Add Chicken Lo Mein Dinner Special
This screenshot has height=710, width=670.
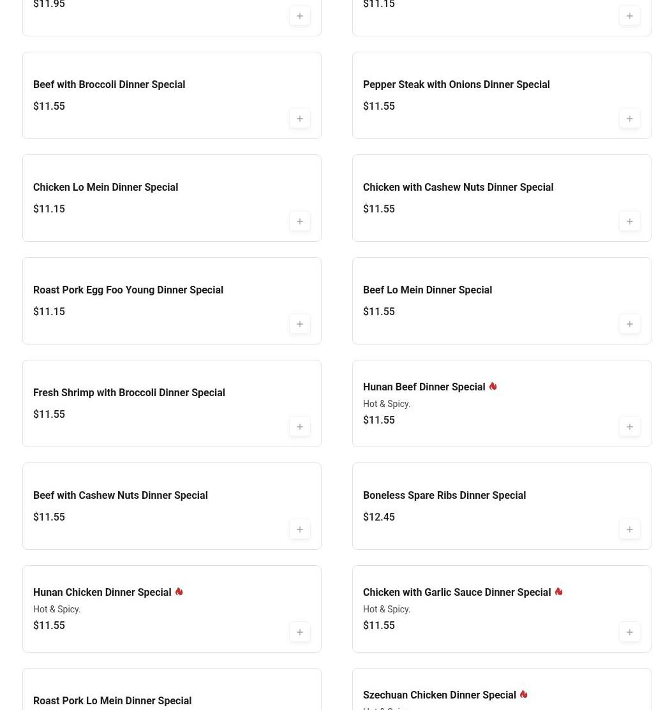pyautogui.click(x=300, y=221)
